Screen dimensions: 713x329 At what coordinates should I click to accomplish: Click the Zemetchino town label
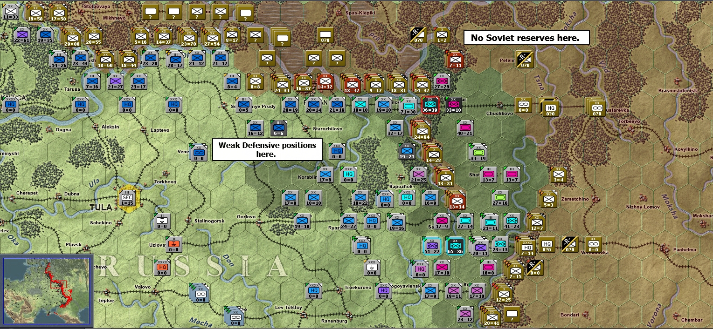[x=575, y=199]
